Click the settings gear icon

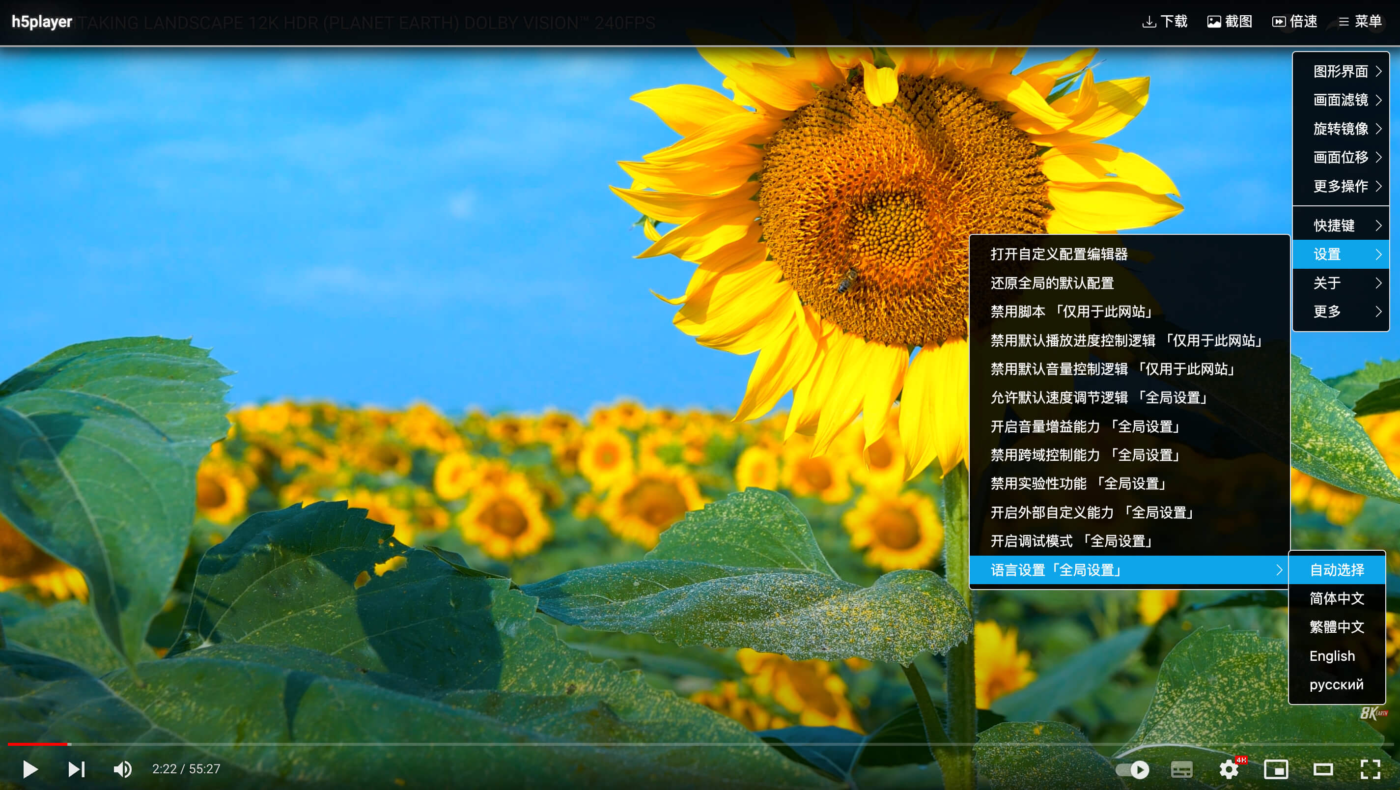click(1229, 769)
